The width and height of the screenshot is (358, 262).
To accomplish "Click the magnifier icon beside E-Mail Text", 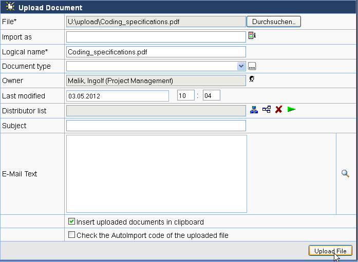I will (x=345, y=174).
